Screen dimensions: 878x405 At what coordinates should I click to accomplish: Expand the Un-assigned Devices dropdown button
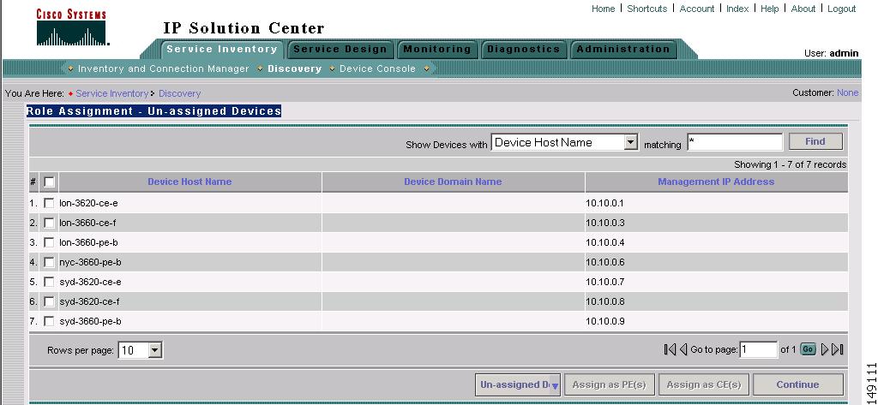517,384
